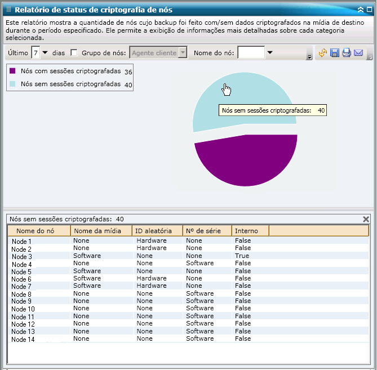
Task: Click the Nome do nó text field
Action: coord(251,53)
